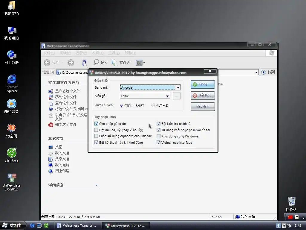Click the green browser quick launch icon

click(x=46, y=226)
